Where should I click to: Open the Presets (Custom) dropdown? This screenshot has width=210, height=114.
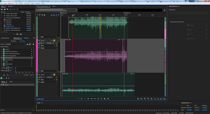coord(15,44)
